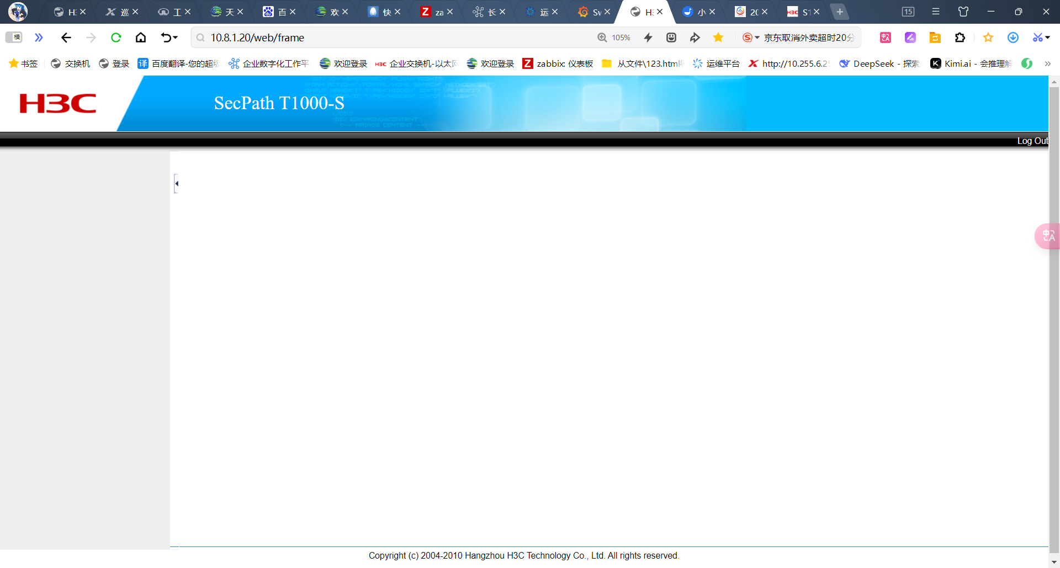Viewport: 1060px width, 568px height.
Task: Reload the page with the green refresh icon
Action: pos(116,37)
